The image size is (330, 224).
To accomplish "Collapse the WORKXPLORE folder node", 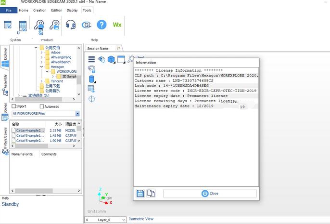I will 47,71.
